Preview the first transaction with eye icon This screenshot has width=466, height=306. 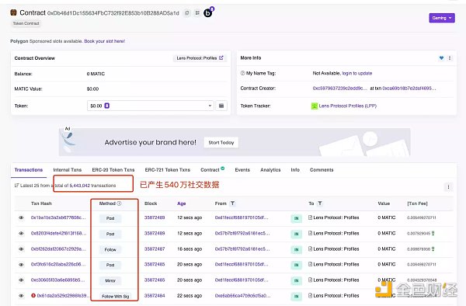(22, 217)
